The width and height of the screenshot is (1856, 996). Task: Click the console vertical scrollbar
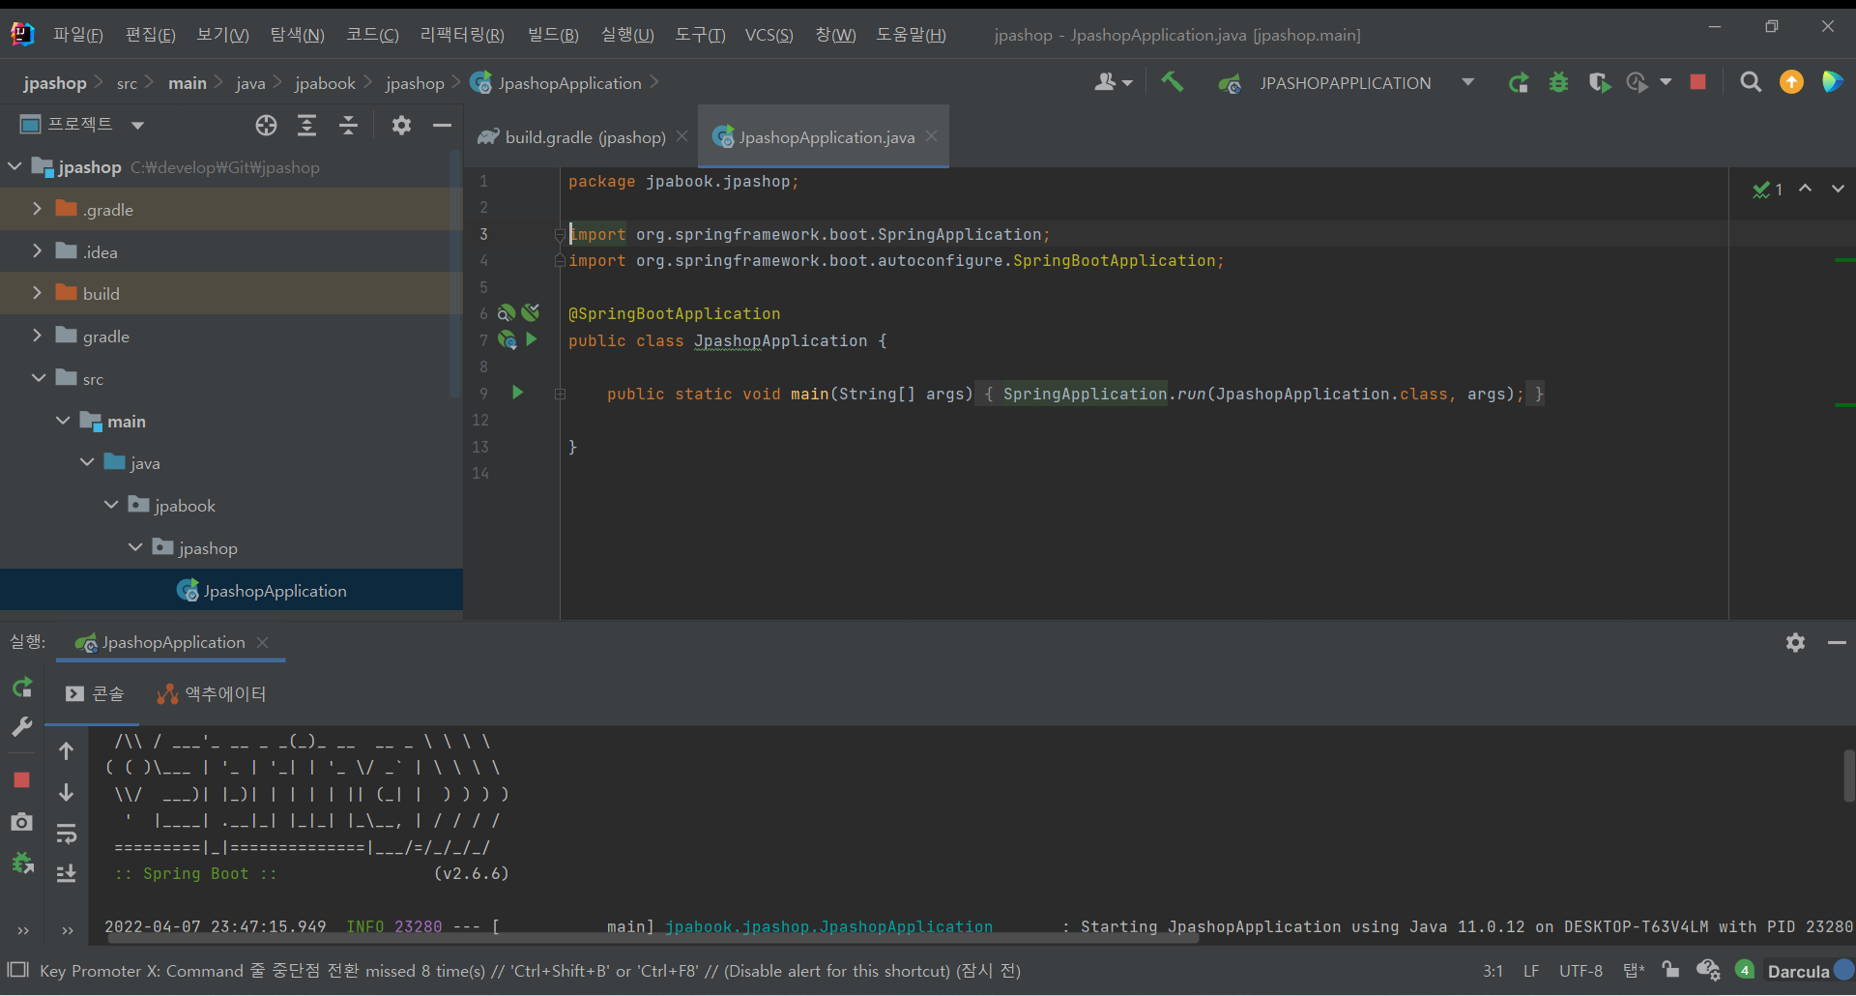click(1848, 776)
